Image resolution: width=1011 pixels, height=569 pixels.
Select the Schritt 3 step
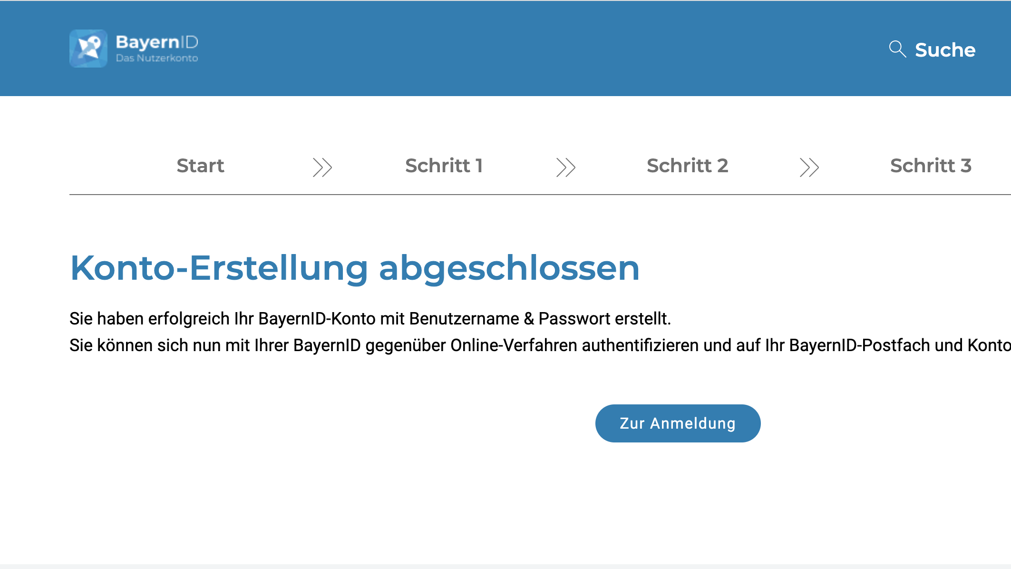click(931, 166)
